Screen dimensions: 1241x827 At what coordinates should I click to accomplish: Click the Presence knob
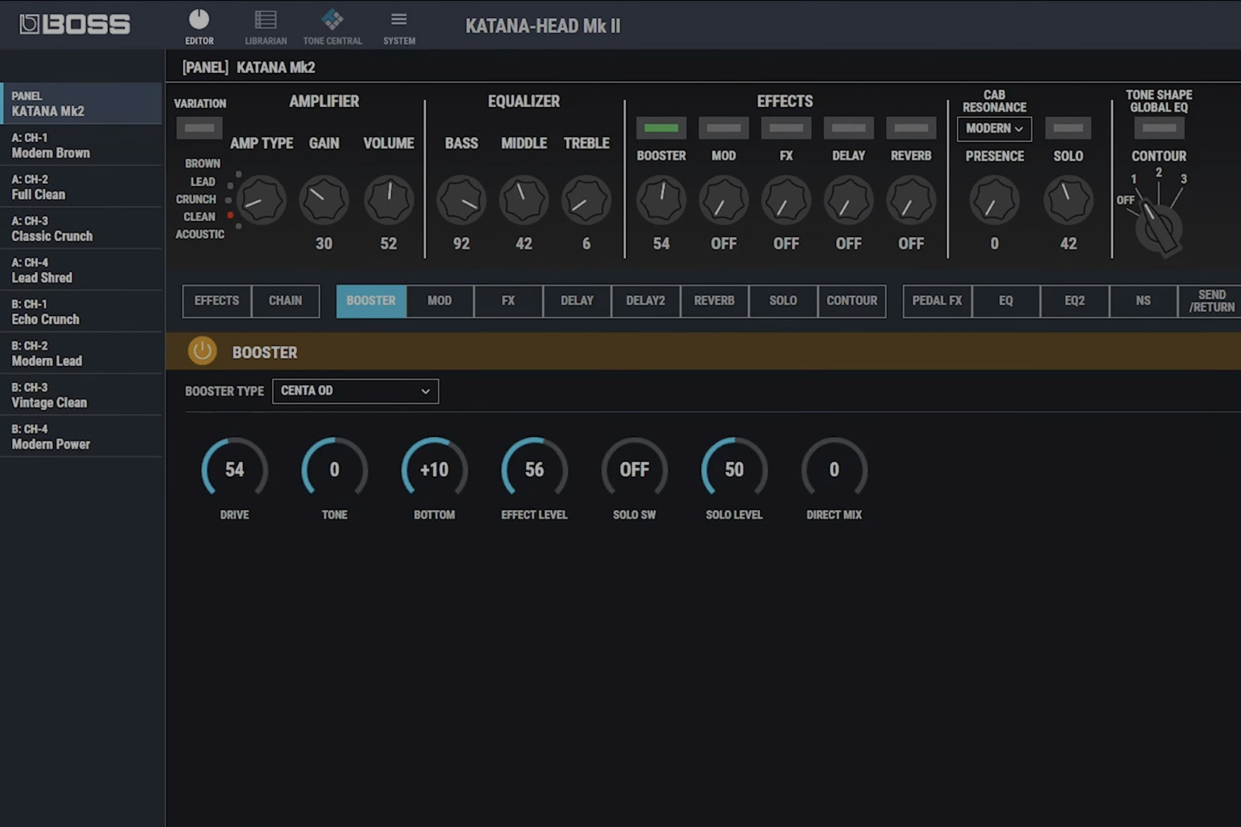click(994, 200)
